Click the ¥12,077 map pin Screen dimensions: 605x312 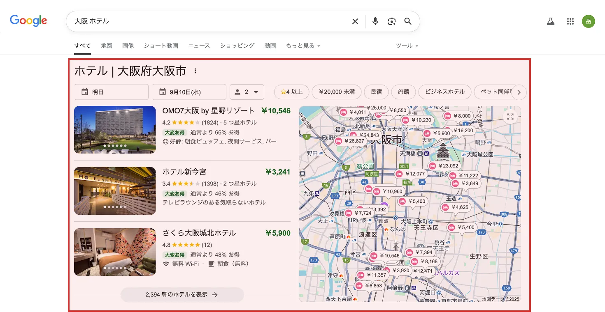(410, 174)
